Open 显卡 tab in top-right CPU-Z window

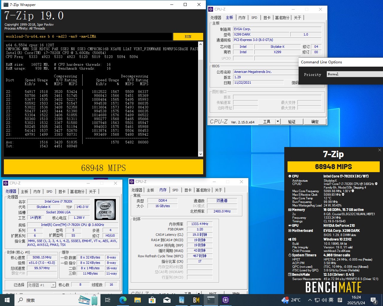pyautogui.click(x=267, y=18)
